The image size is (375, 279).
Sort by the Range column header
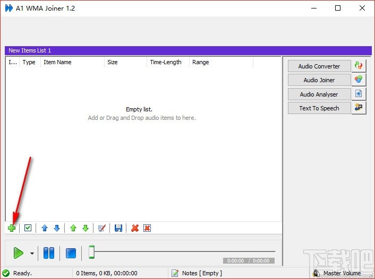[221, 62]
